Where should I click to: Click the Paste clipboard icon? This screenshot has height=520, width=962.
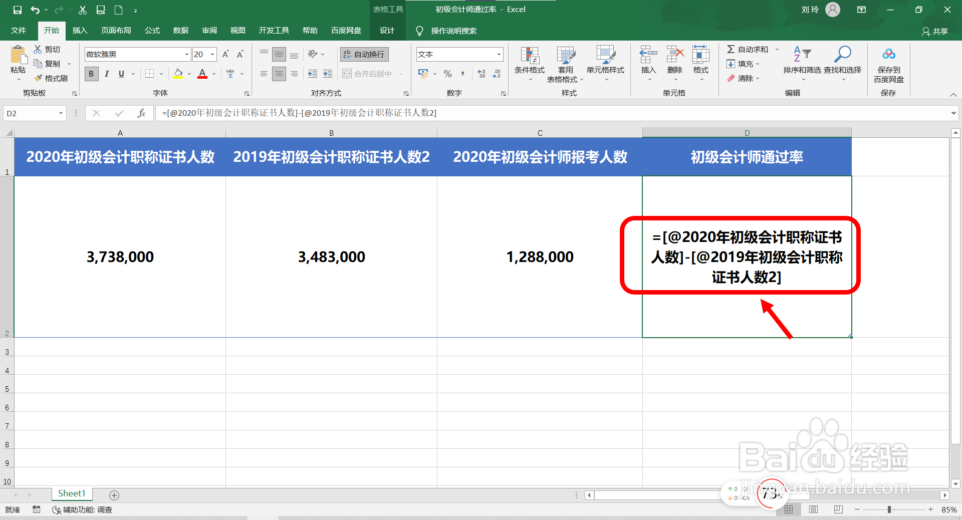point(18,55)
